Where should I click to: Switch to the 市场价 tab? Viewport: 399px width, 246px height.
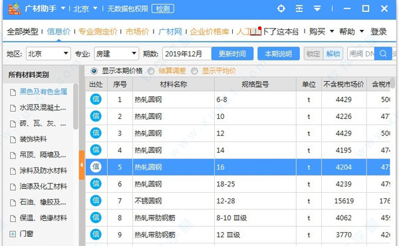137,31
